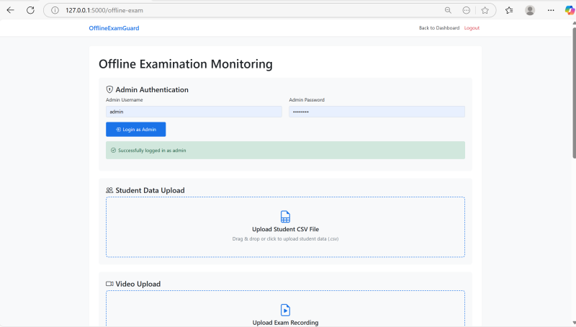The width and height of the screenshot is (576, 327).
Task: Open the favorites list icon
Action: pos(509,10)
